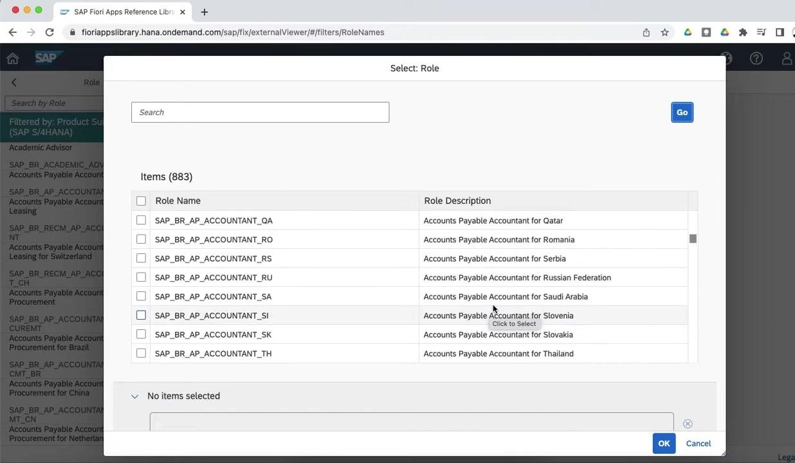The height and width of the screenshot is (463, 795).
Task: Check the SAP_BR_AP_ACCOUNTANT_SI row checkbox
Action: pyautogui.click(x=141, y=315)
